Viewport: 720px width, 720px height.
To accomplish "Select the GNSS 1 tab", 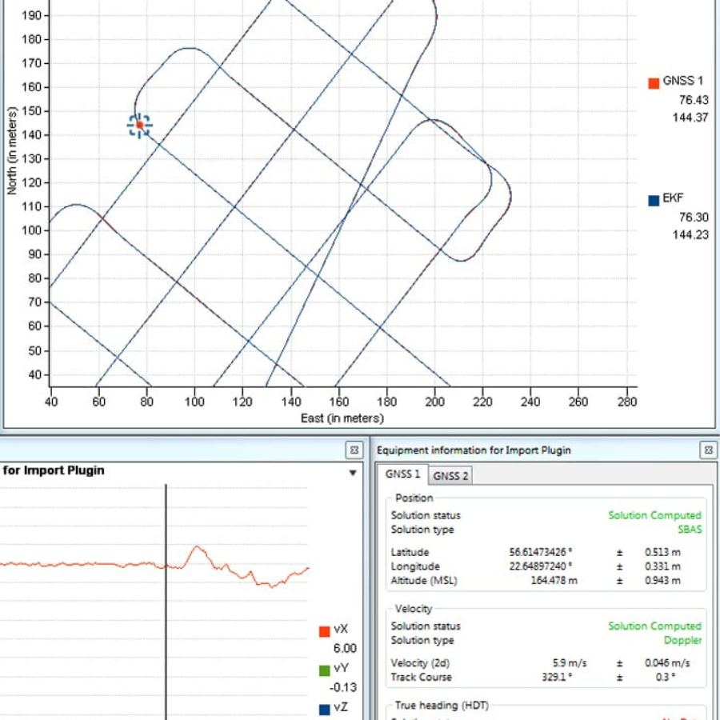I will pos(402,474).
